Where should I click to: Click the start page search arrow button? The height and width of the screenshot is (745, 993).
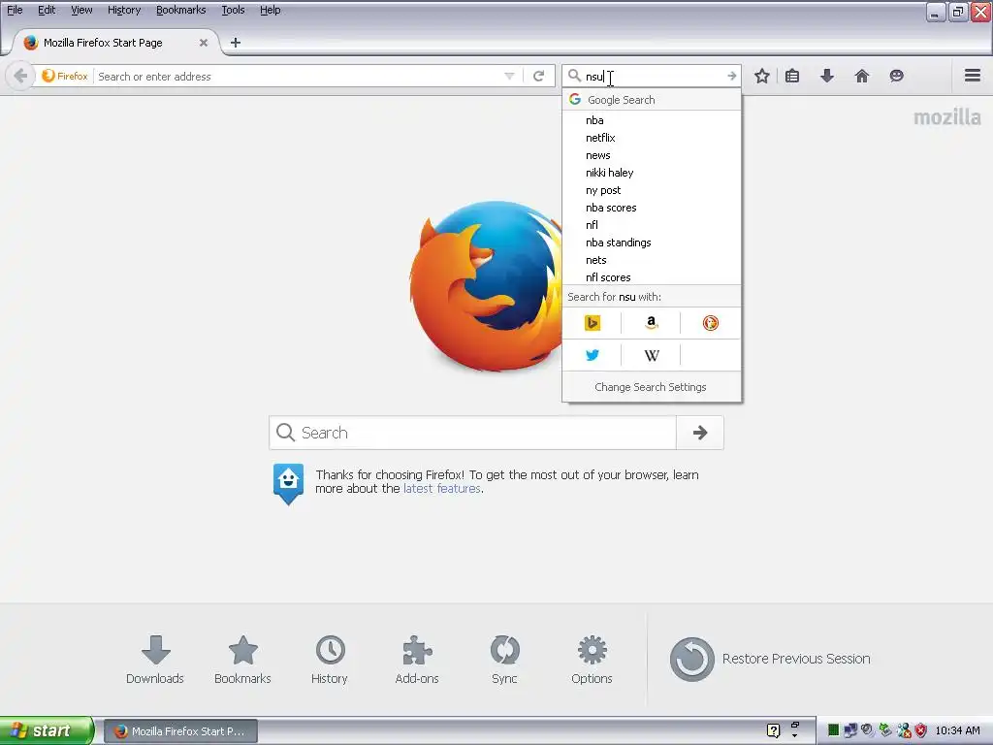click(x=700, y=433)
